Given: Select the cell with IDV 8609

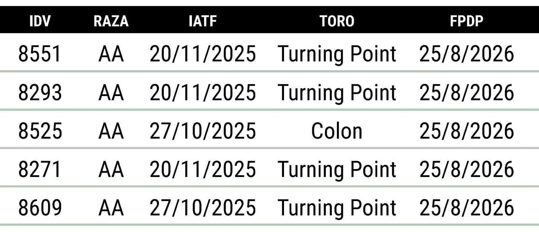Looking at the screenshot, I should 40,207.
